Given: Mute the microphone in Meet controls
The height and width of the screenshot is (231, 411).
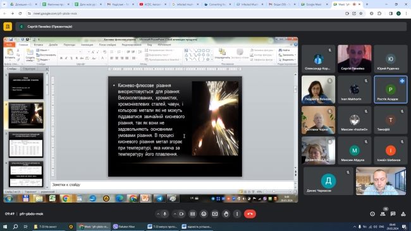Looking at the screenshot, I should pos(165,214).
